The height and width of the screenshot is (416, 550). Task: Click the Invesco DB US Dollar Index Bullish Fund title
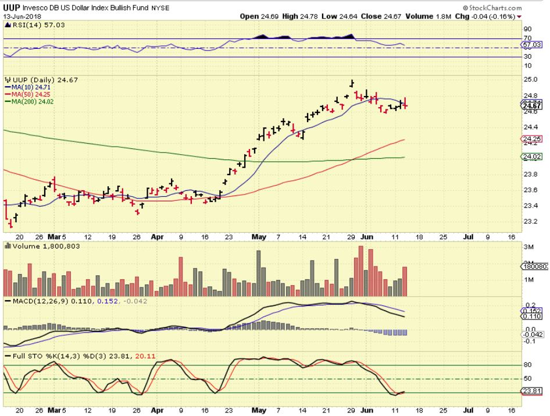85,8
